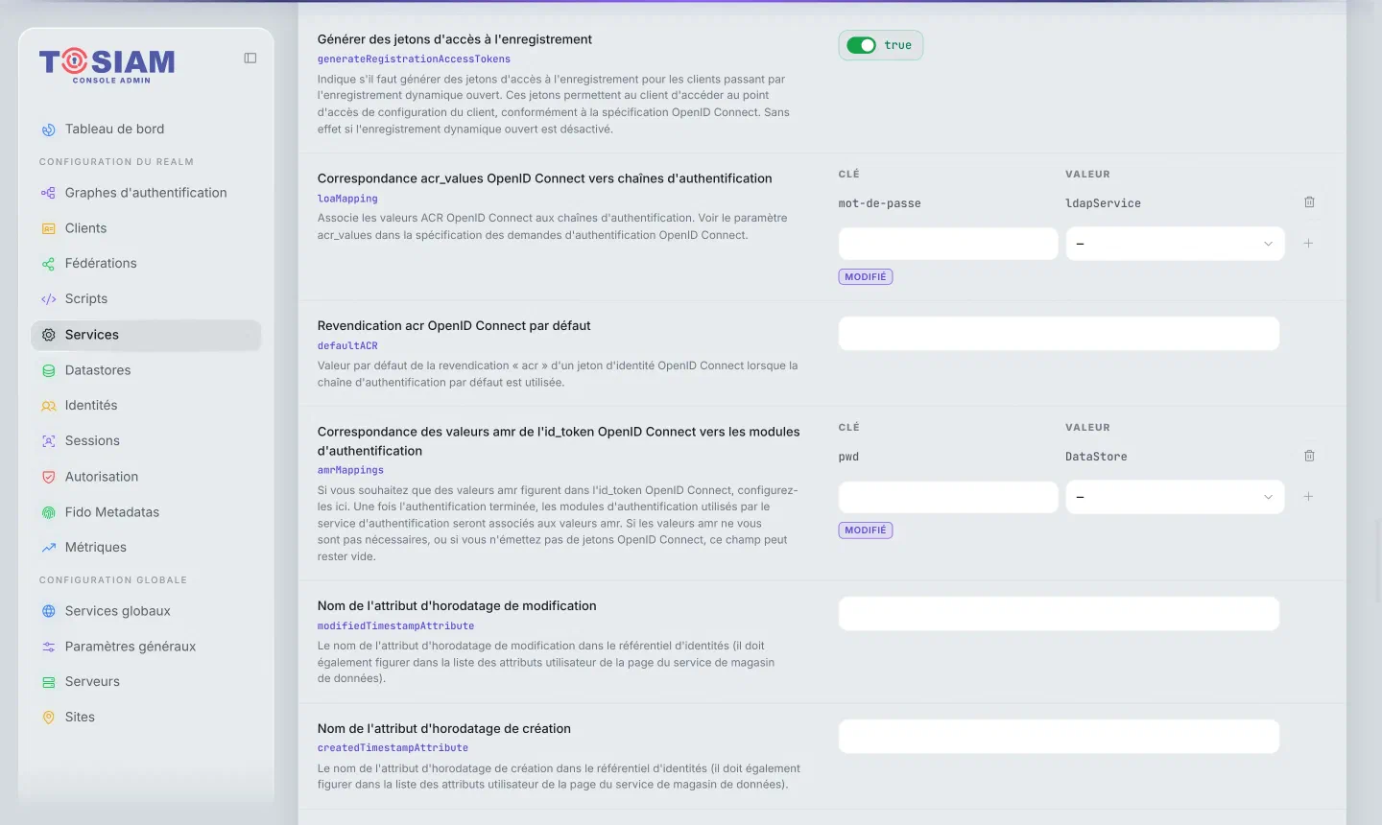Image resolution: width=1382 pixels, height=825 pixels.
Task: Go to Serveurs page
Action: pyautogui.click(x=146, y=682)
